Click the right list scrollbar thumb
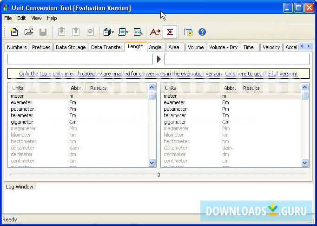Screen dimensions: 317x226 point(304,95)
